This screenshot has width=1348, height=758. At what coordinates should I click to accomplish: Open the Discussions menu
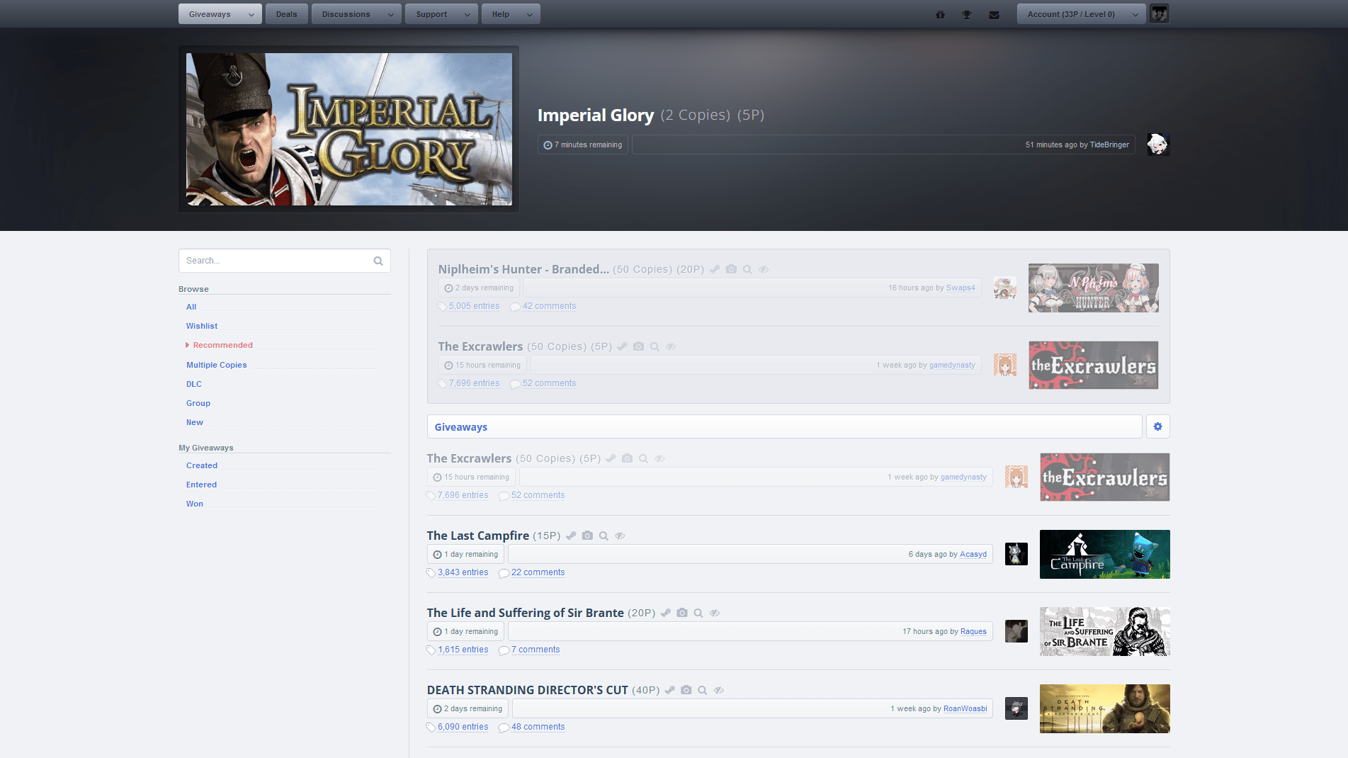click(x=351, y=13)
